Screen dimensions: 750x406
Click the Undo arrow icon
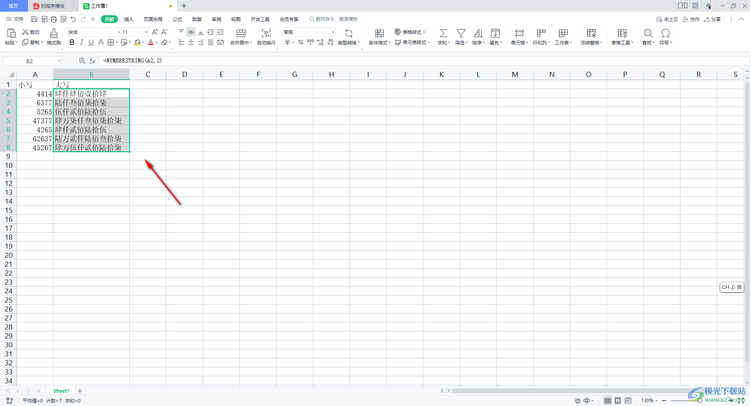pos(73,19)
